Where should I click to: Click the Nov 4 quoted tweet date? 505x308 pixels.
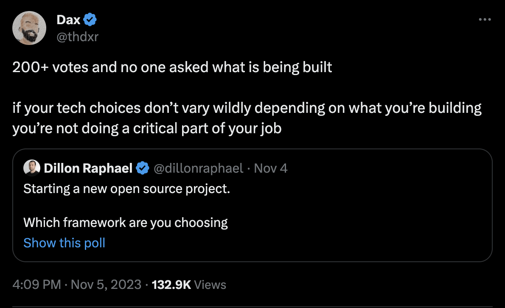click(271, 168)
